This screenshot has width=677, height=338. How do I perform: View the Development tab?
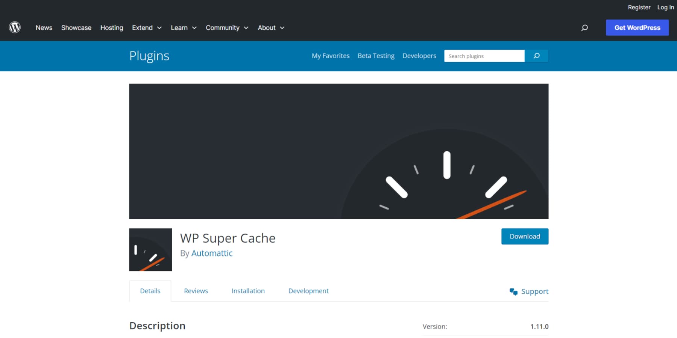point(308,291)
